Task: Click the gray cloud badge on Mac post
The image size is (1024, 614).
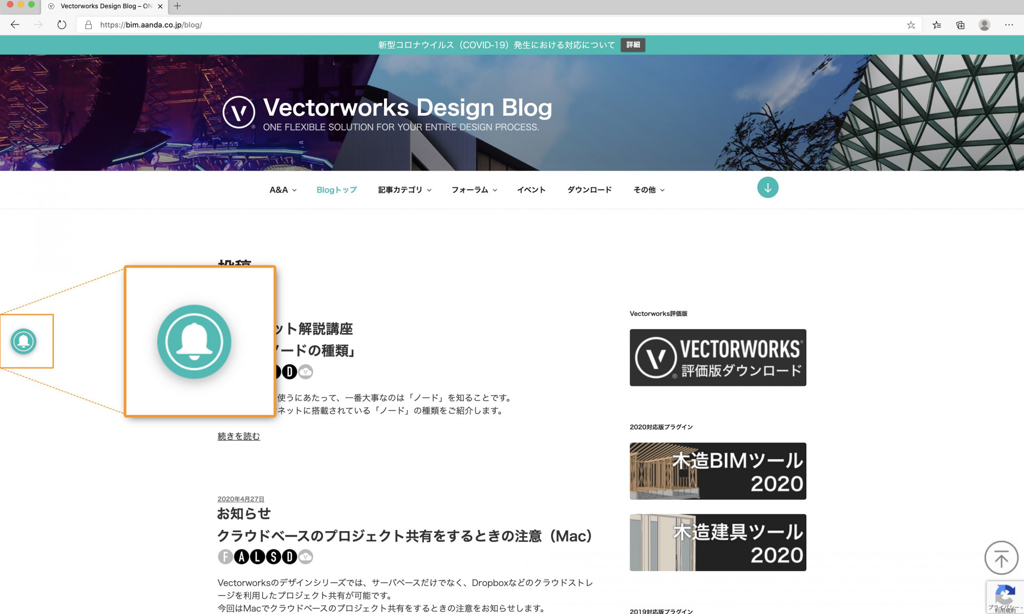Action: [306, 557]
